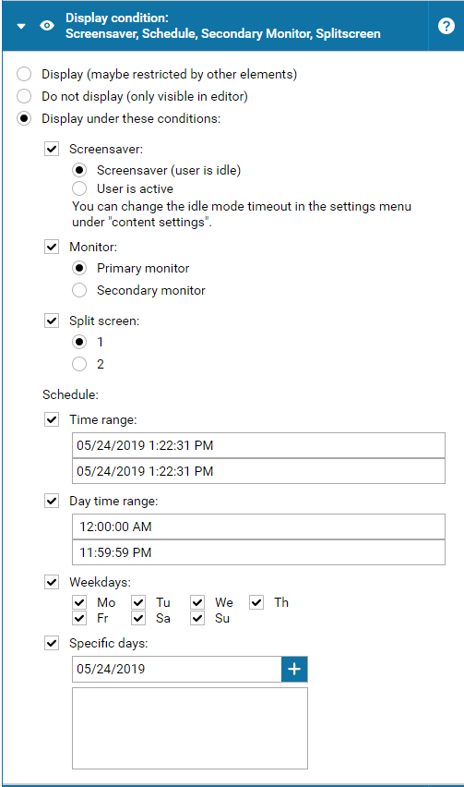Select User is active radio button
This screenshot has width=464, height=787.
click(79, 188)
